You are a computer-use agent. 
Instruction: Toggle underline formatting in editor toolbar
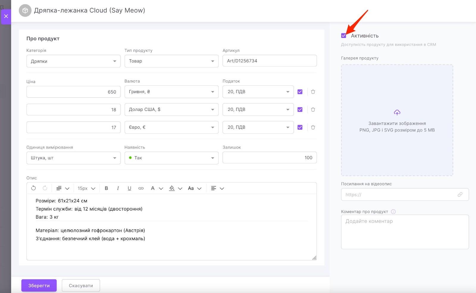tap(129, 188)
